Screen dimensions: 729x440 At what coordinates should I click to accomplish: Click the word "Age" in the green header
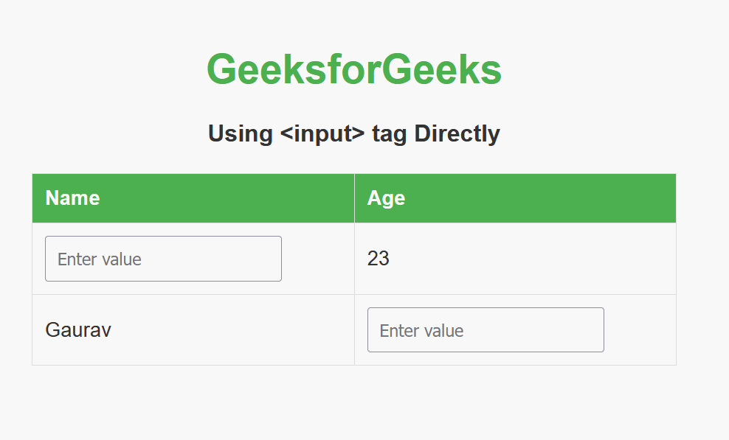(x=387, y=198)
